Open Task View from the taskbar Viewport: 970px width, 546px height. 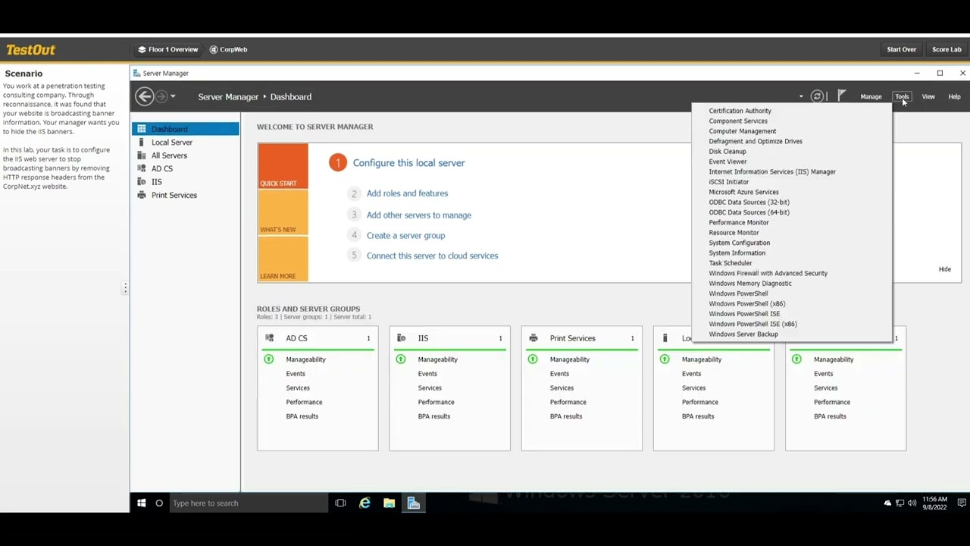pyautogui.click(x=340, y=503)
